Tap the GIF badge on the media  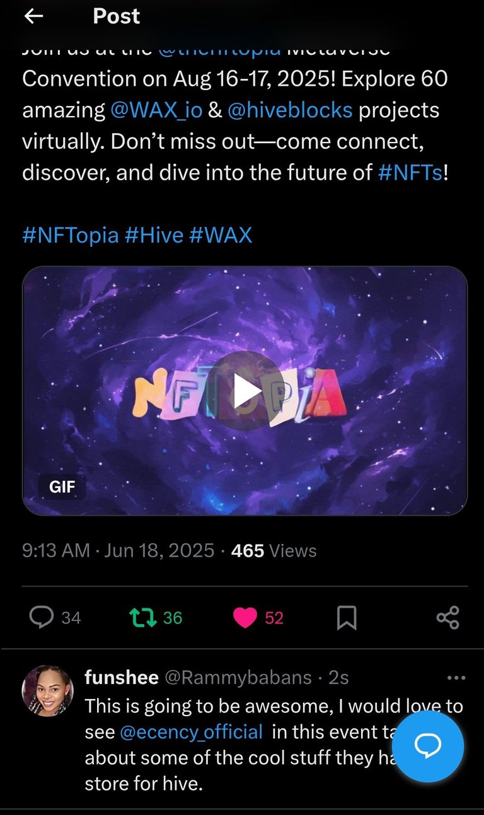62,487
